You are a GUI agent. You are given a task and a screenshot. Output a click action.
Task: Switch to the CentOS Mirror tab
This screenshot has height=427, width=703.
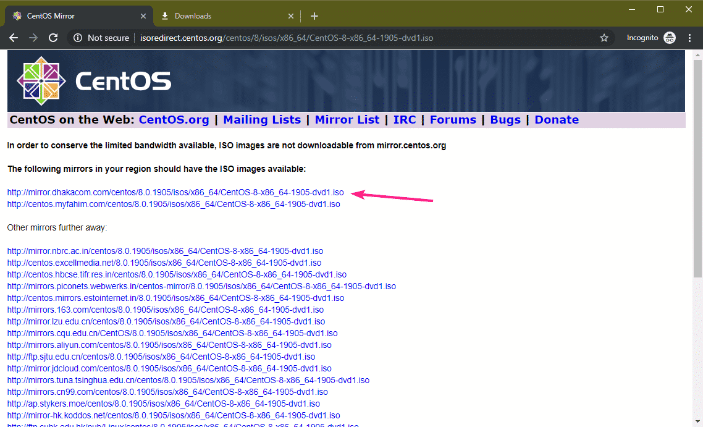coord(79,16)
